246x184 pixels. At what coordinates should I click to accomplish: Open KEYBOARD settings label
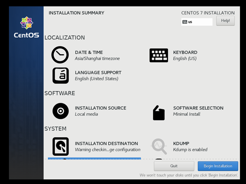[185, 52]
